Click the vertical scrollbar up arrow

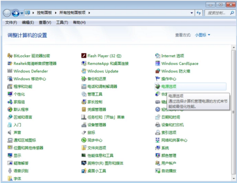pos(234,48)
